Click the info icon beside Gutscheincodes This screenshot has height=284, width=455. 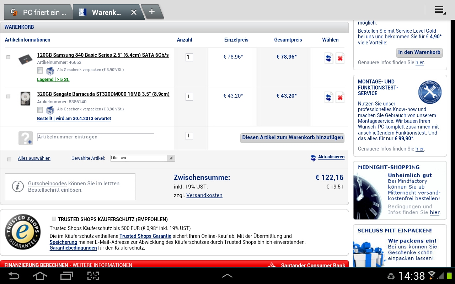click(x=18, y=186)
